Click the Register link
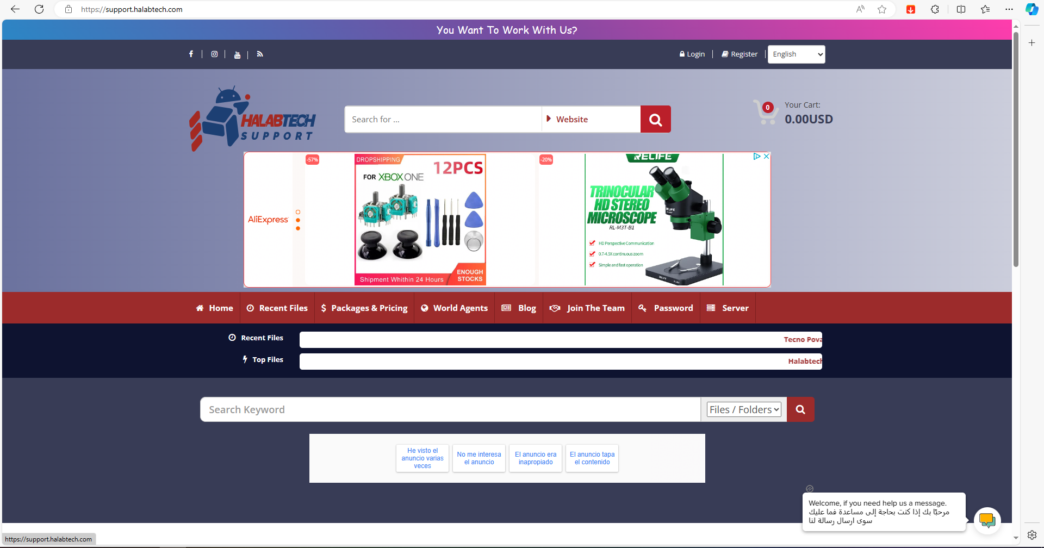 point(739,54)
